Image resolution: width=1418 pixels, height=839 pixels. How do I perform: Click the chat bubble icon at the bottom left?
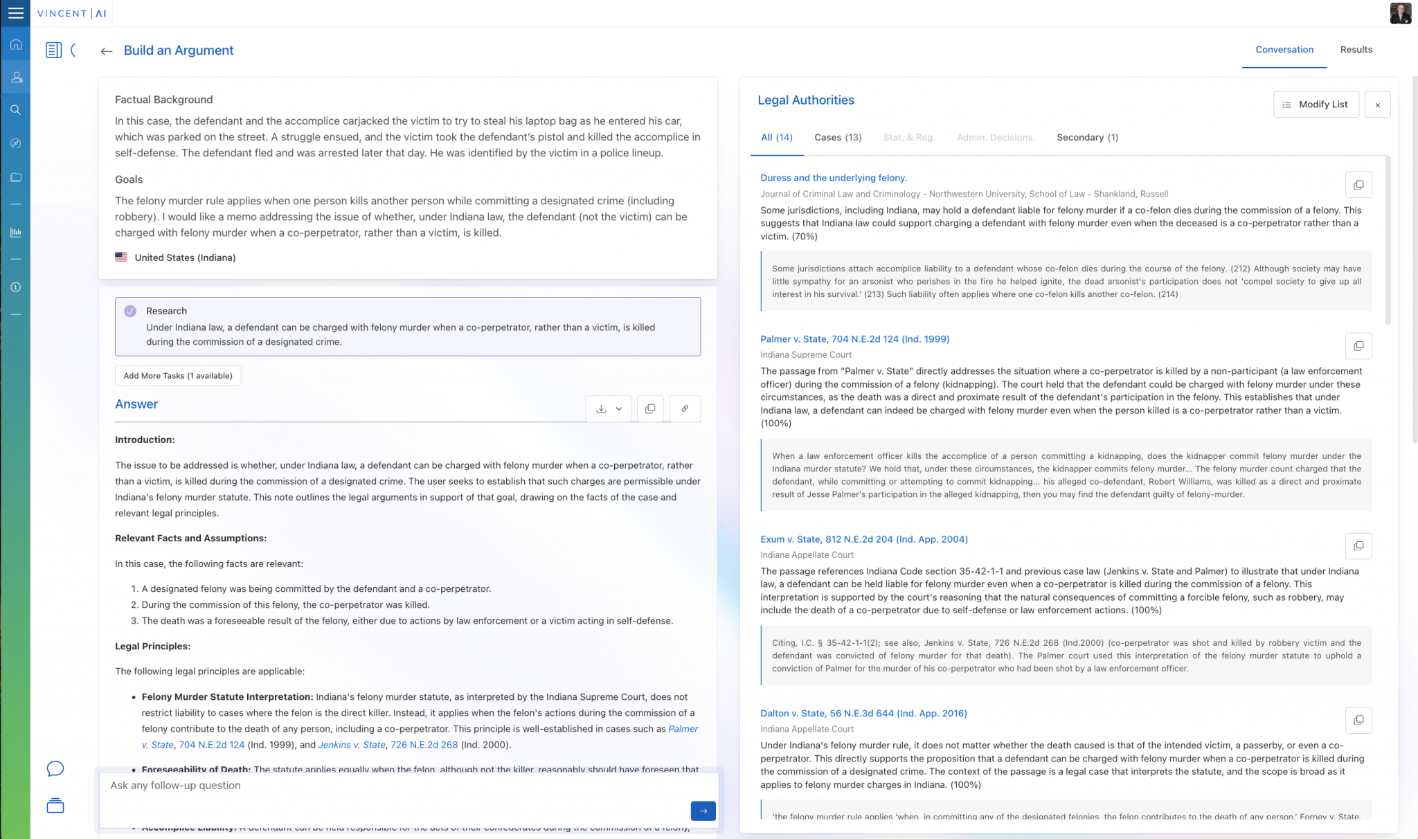pyautogui.click(x=55, y=768)
